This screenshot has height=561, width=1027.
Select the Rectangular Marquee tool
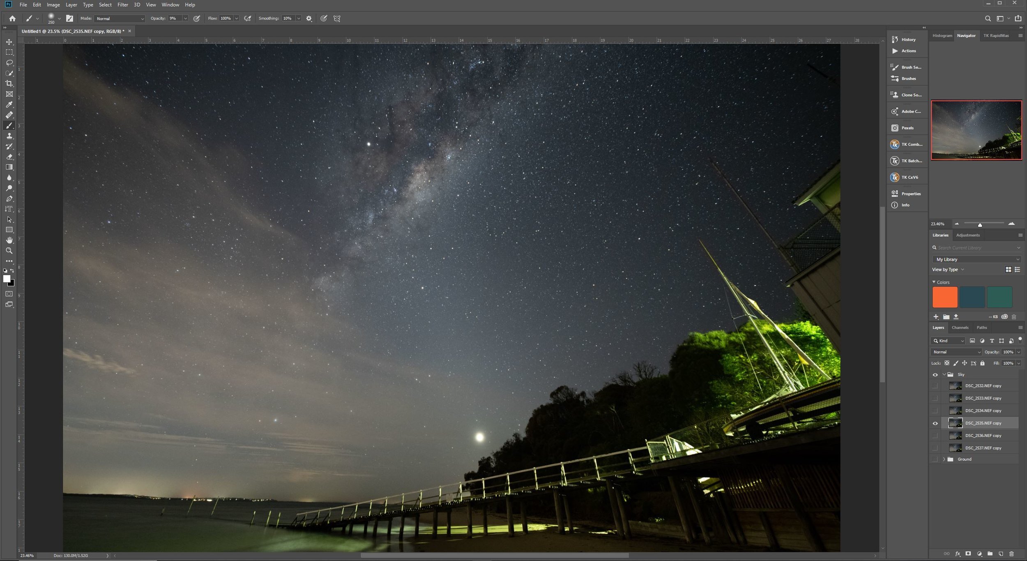tap(9, 52)
